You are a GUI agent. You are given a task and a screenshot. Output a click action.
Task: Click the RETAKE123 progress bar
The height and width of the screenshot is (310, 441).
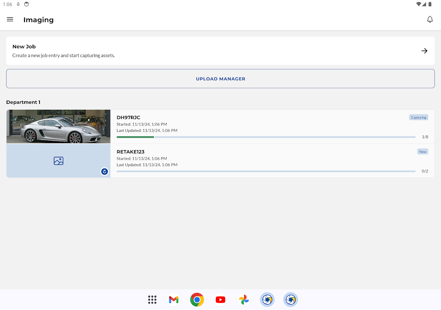click(x=266, y=171)
